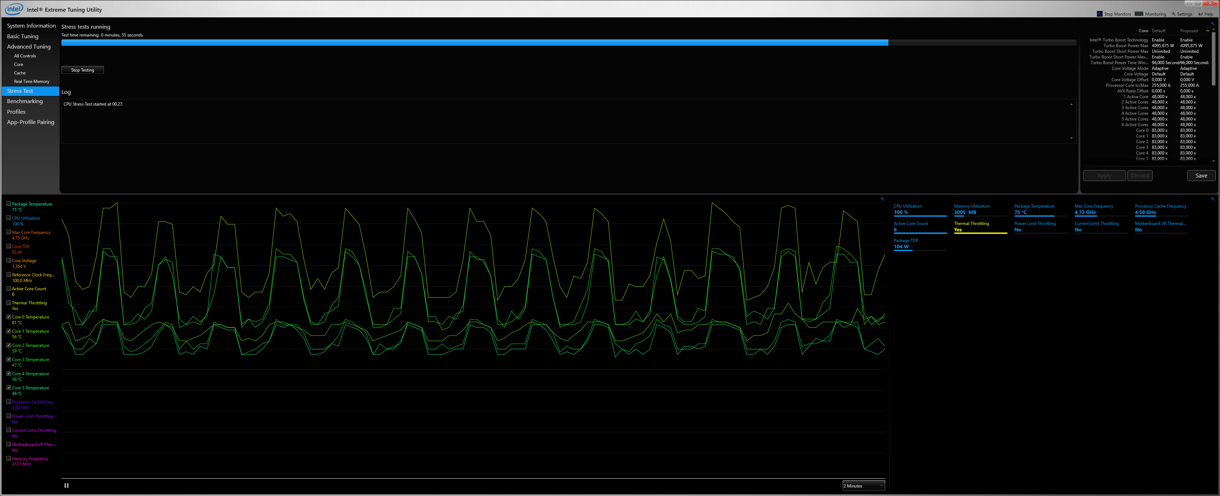
Task: Click the 'Proposed' column header
Action: (1189, 31)
